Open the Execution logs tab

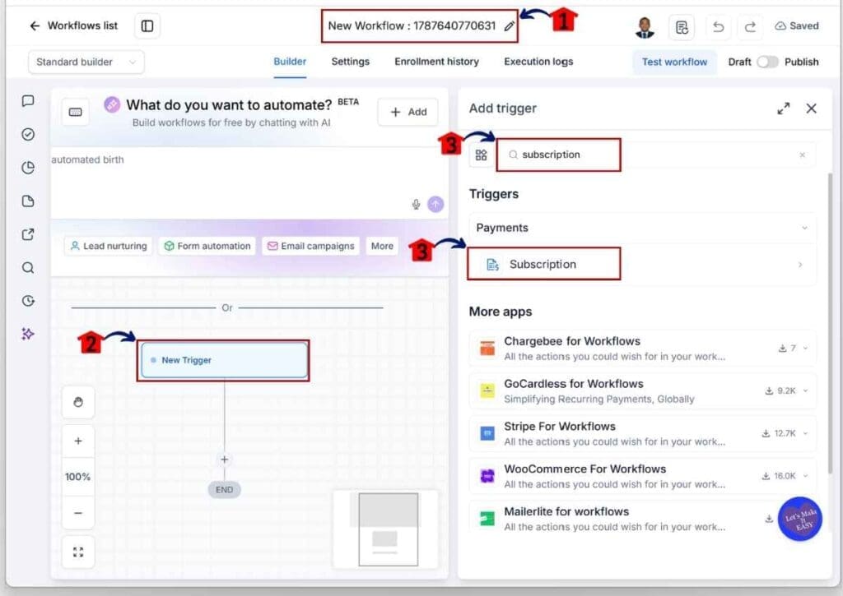pyautogui.click(x=538, y=62)
